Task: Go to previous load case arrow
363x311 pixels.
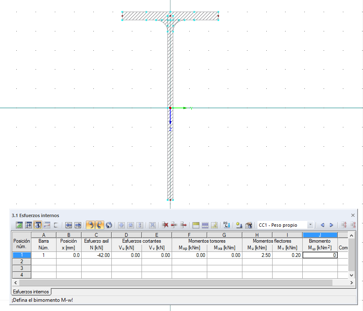Action: coord(322,225)
